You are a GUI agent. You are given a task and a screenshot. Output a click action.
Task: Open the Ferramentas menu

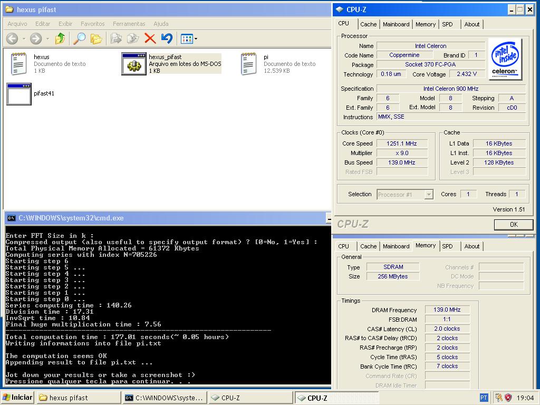pyautogui.click(x=129, y=24)
